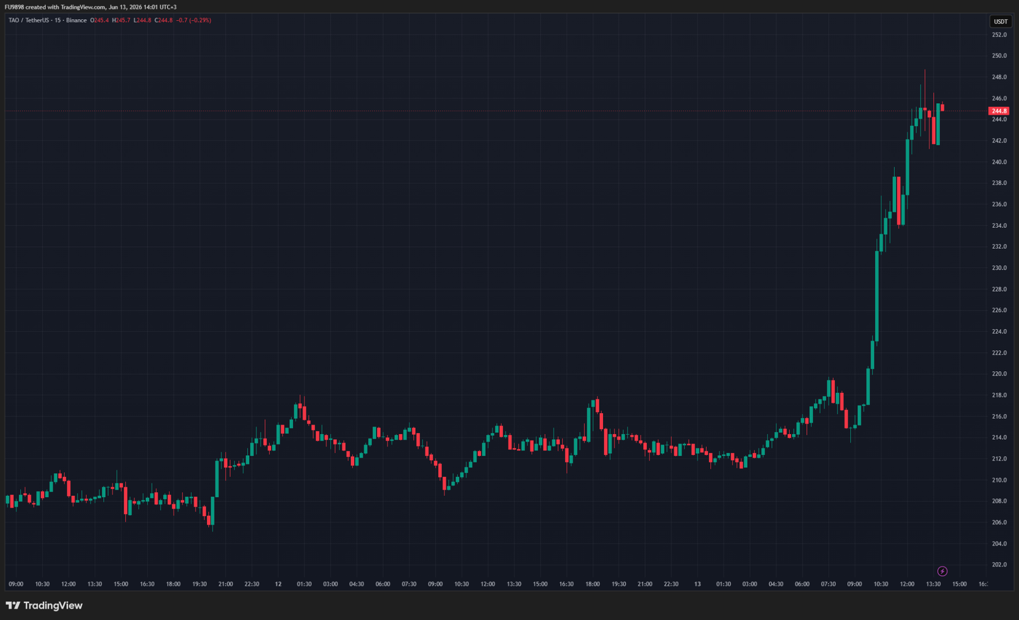1019x620 pixels.
Task: Click the red 244.8 current price label
Action: click(999, 111)
